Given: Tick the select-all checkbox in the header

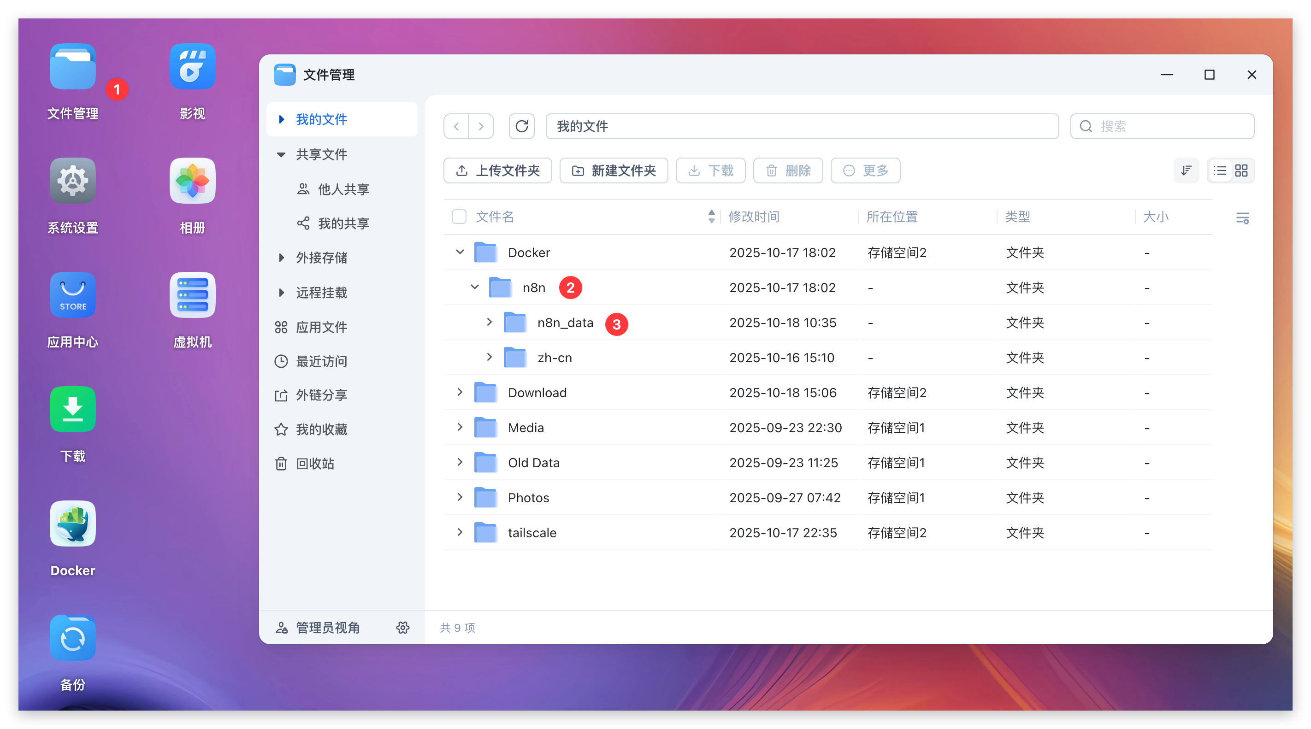Looking at the screenshot, I should pyautogui.click(x=459, y=217).
